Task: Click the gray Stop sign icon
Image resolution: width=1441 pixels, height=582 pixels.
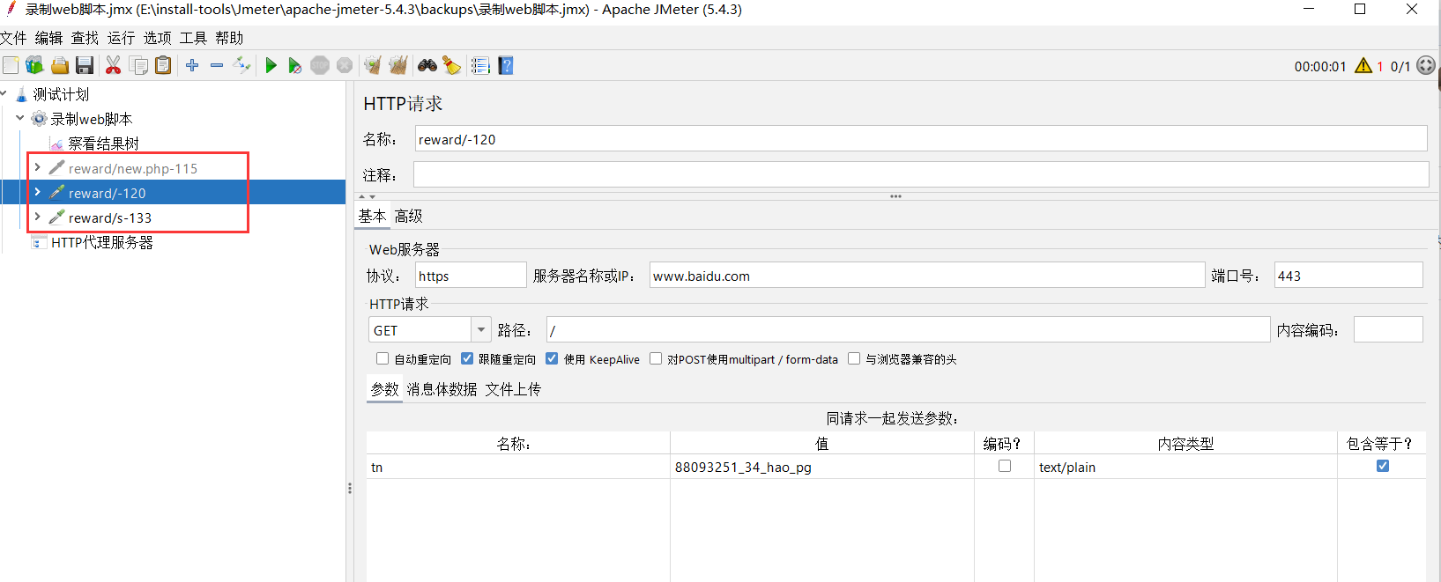Action: [x=320, y=65]
